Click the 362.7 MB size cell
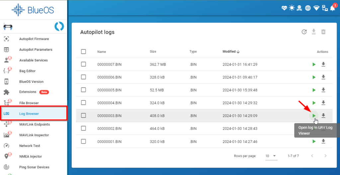The height and width of the screenshot is (175, 340). tap(158, 64)
